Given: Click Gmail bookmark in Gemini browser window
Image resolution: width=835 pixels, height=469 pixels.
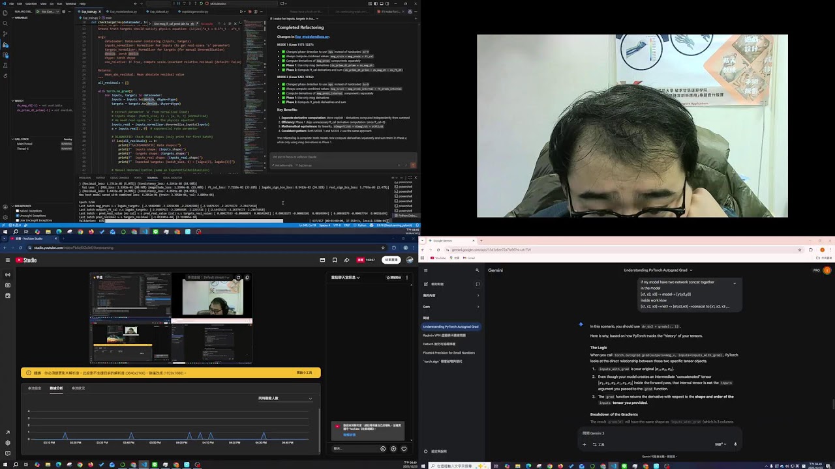Looking at the screenshot, I should coord(469,258).
